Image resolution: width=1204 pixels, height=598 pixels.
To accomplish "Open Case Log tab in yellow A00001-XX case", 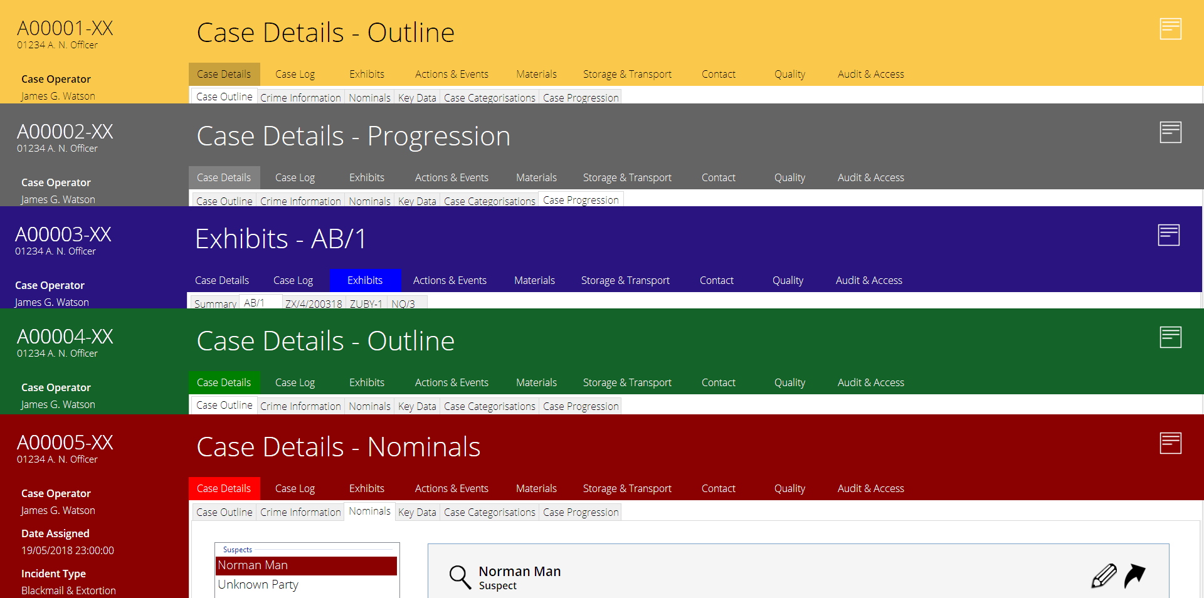I will pos(295,74).
